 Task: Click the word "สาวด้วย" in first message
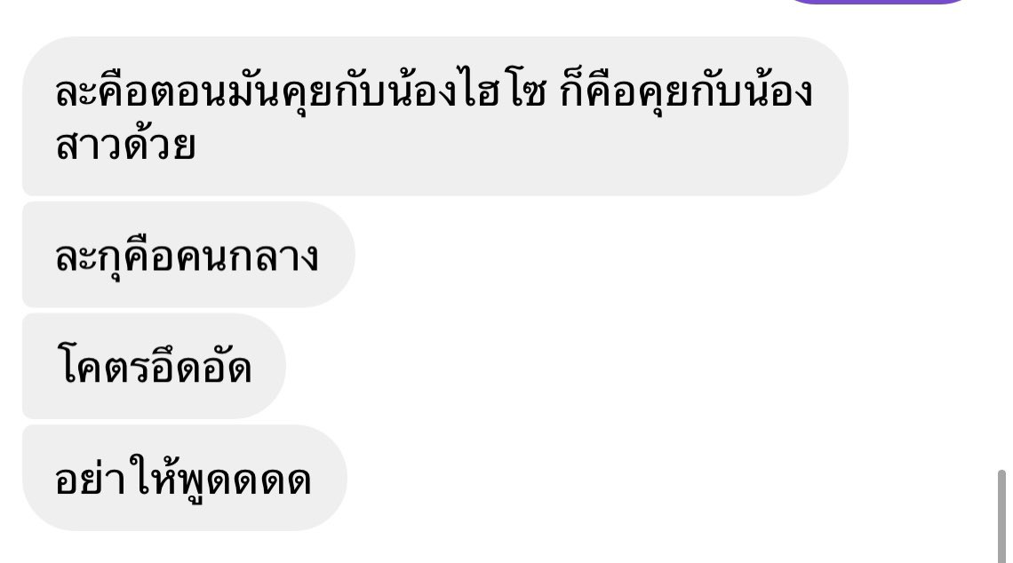tap(125, 146)
